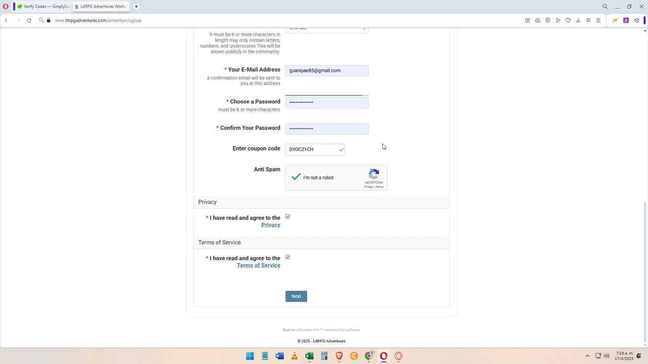Image resolution: width=648 pixels, height=364 pixels.
Task: Follow the aMember Pro membership software link
Action: coord(328,330)
